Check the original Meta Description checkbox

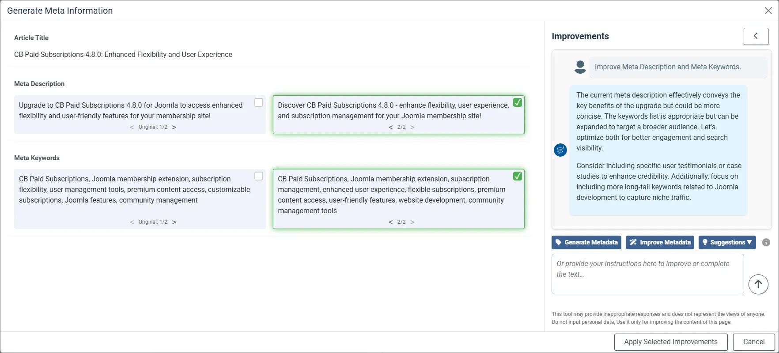(x=259, y=102)
